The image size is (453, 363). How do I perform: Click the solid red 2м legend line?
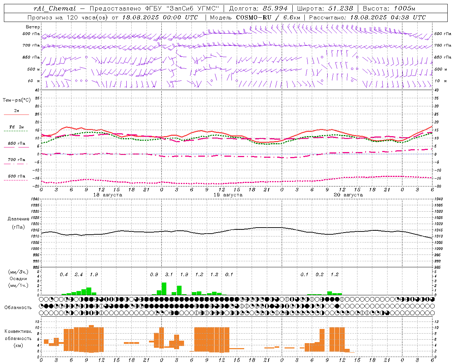[16, 115]
